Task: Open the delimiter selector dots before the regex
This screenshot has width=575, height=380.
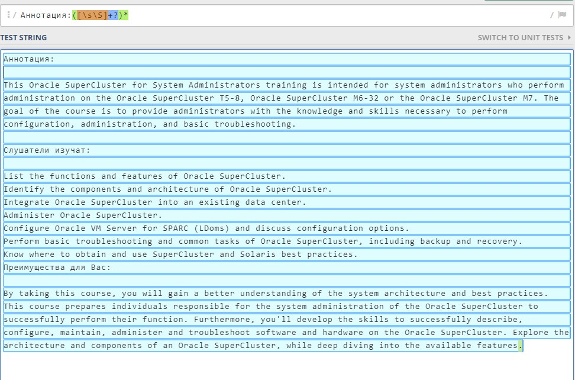Action: pos(8,15)
